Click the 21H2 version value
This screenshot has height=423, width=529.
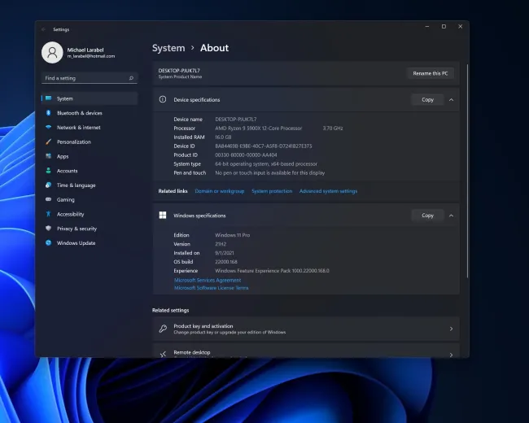tap(221, 244)
